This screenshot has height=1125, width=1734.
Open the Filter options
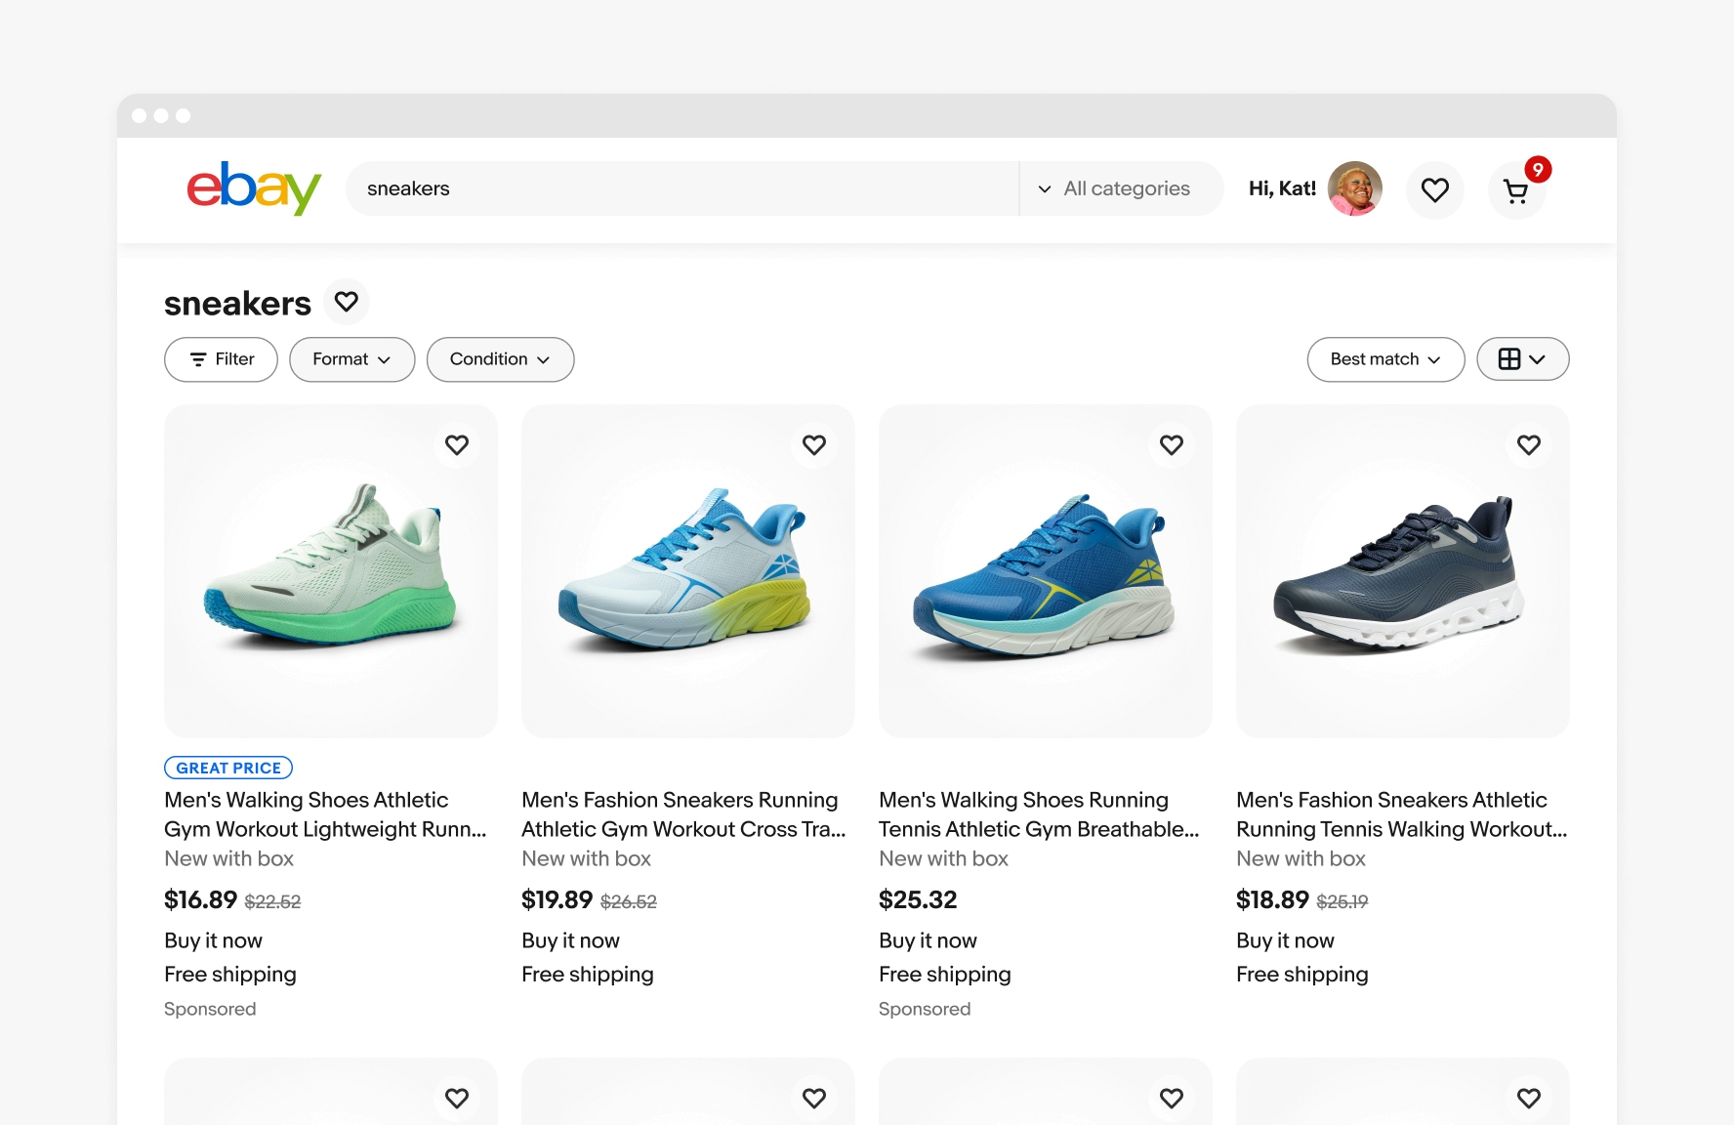[221, 359]
